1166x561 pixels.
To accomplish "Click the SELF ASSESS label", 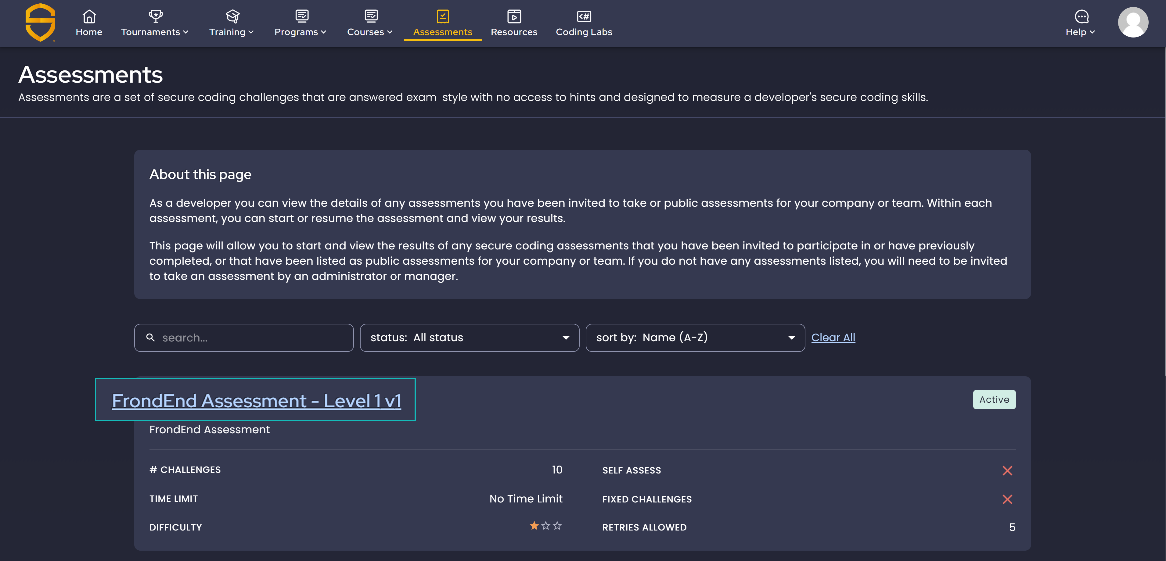I will [632, 470].
